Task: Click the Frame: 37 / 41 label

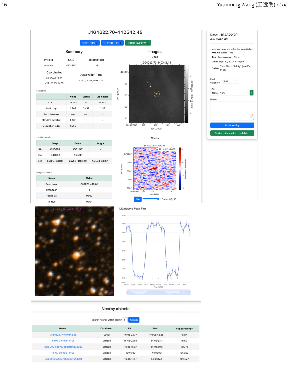Action: (x=169, y=199)
